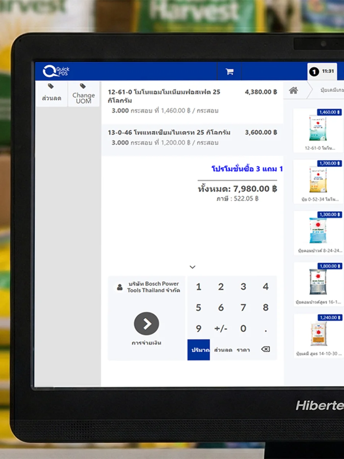Image resolution: width=344 pixels, height=459 pixels.
Task: Go to the home category icon
Action: click(x=293, y=90)
